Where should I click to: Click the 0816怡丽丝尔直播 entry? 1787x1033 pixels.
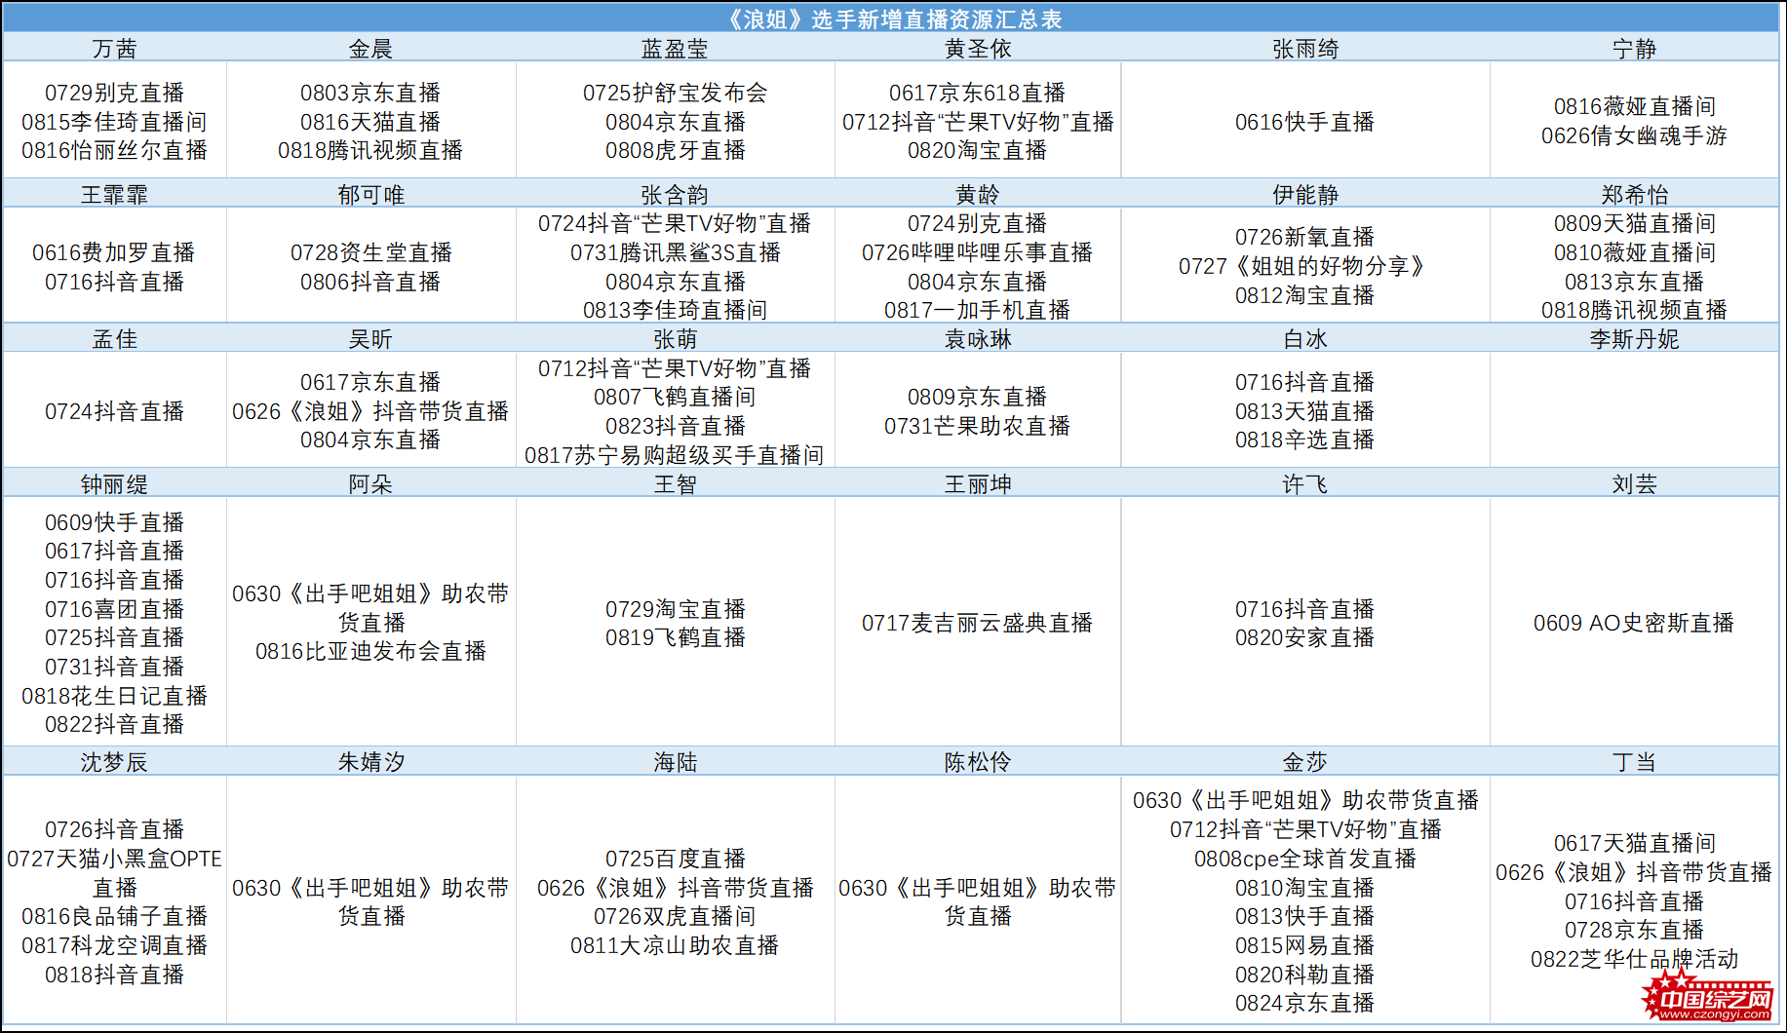coord(115,150)
